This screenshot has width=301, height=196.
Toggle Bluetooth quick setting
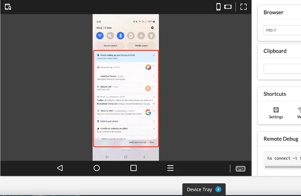click(x=120, y=36)
